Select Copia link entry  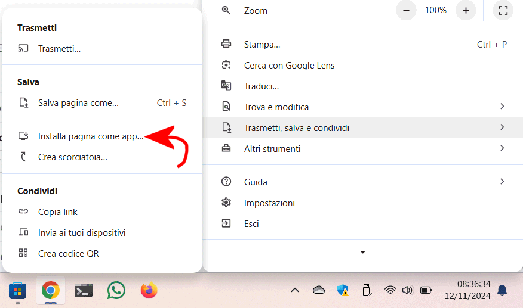(x=103, y=211)
